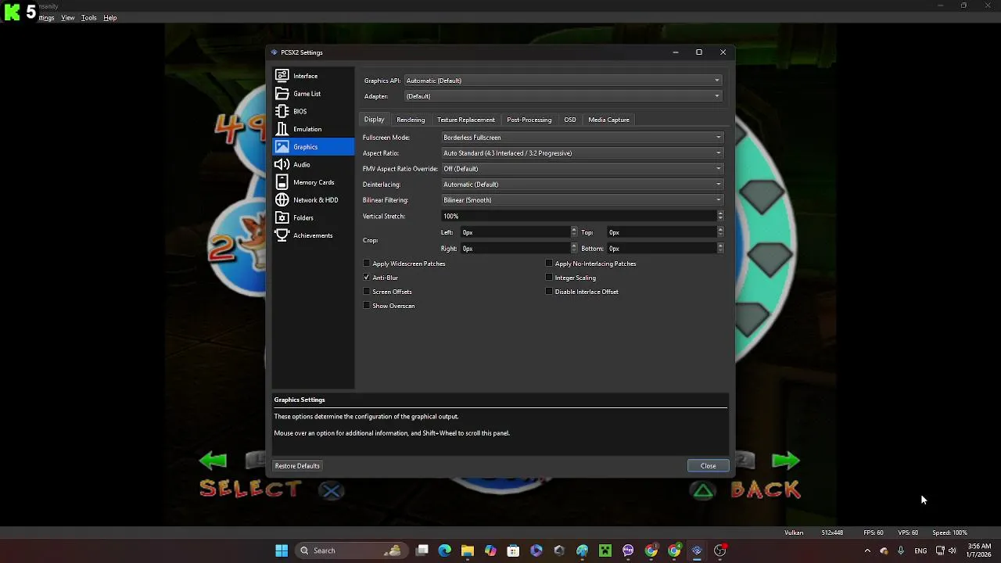Toggle Integer Scaling checkbox
The width and height of the screenshot is (1001, 563).
(549, 278)
